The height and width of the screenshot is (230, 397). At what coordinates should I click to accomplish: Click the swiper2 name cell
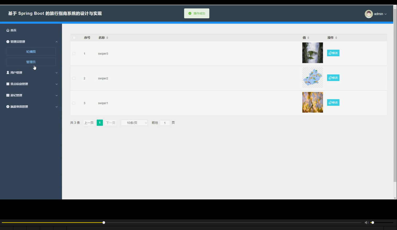pyautogui.click(x=103, y=78)
